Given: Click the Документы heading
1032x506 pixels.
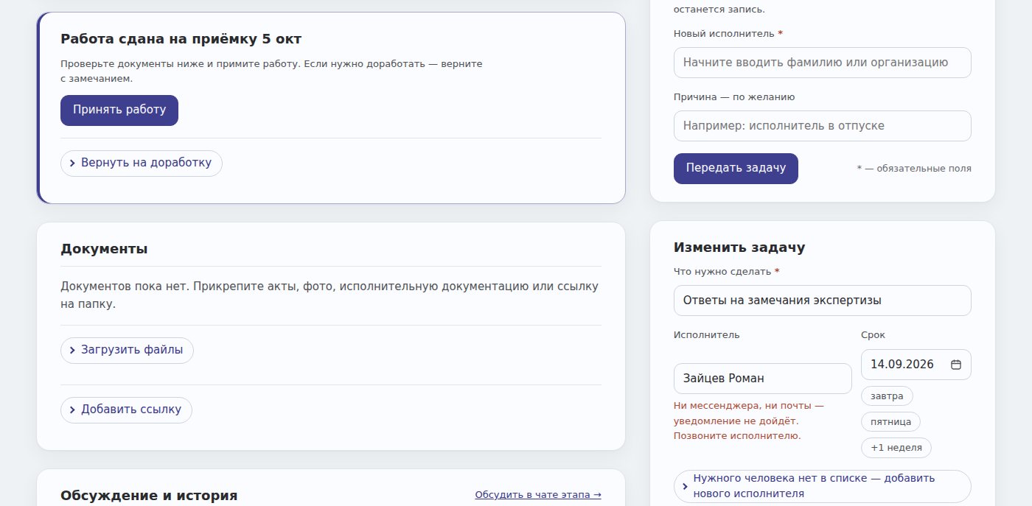Looking at the screenshot, I should [x=104, y=249].
